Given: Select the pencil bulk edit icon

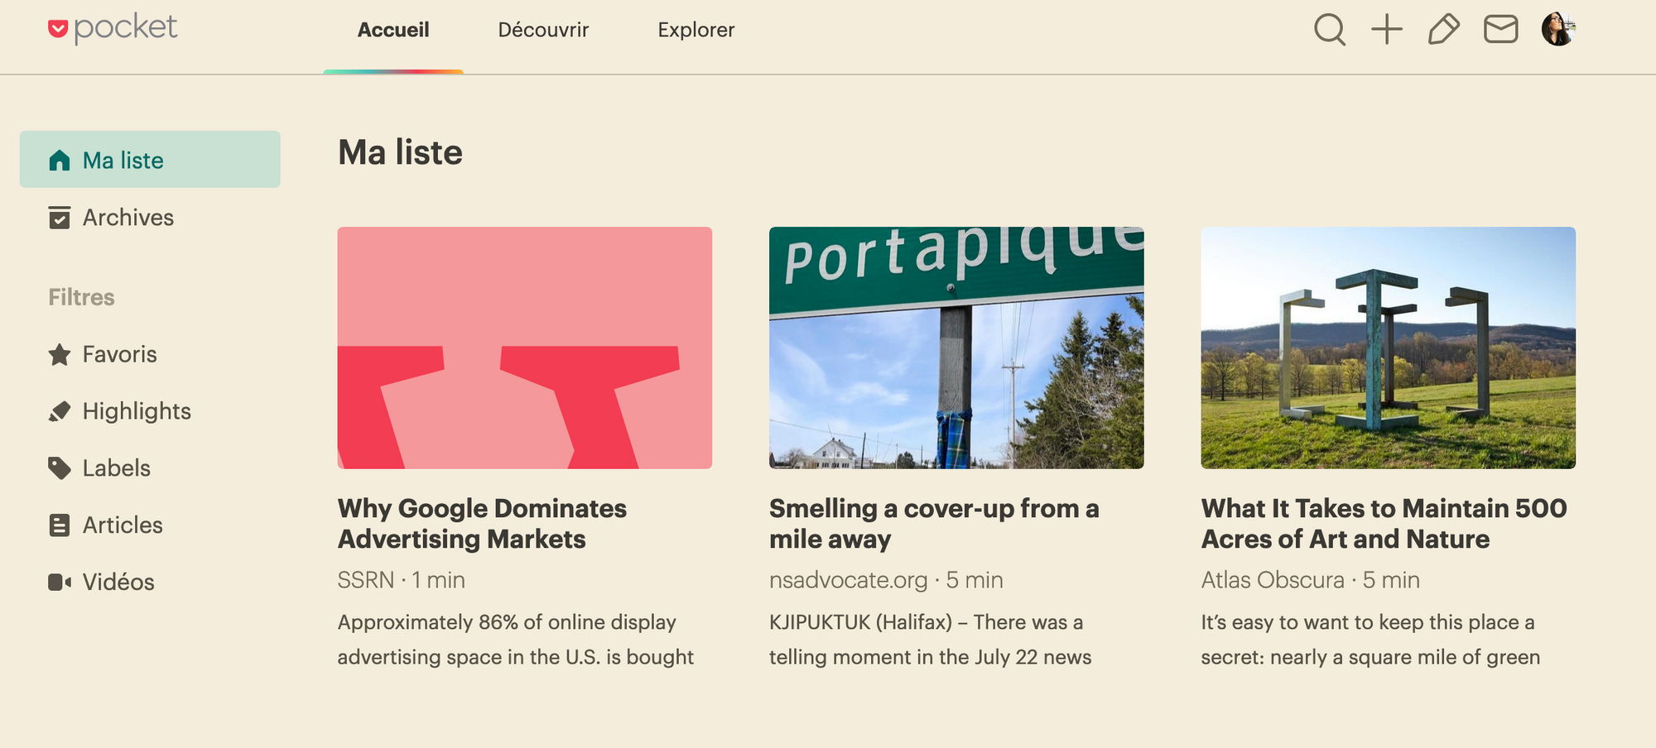Looking at the screenshot, I should (x=1444, y=29).
